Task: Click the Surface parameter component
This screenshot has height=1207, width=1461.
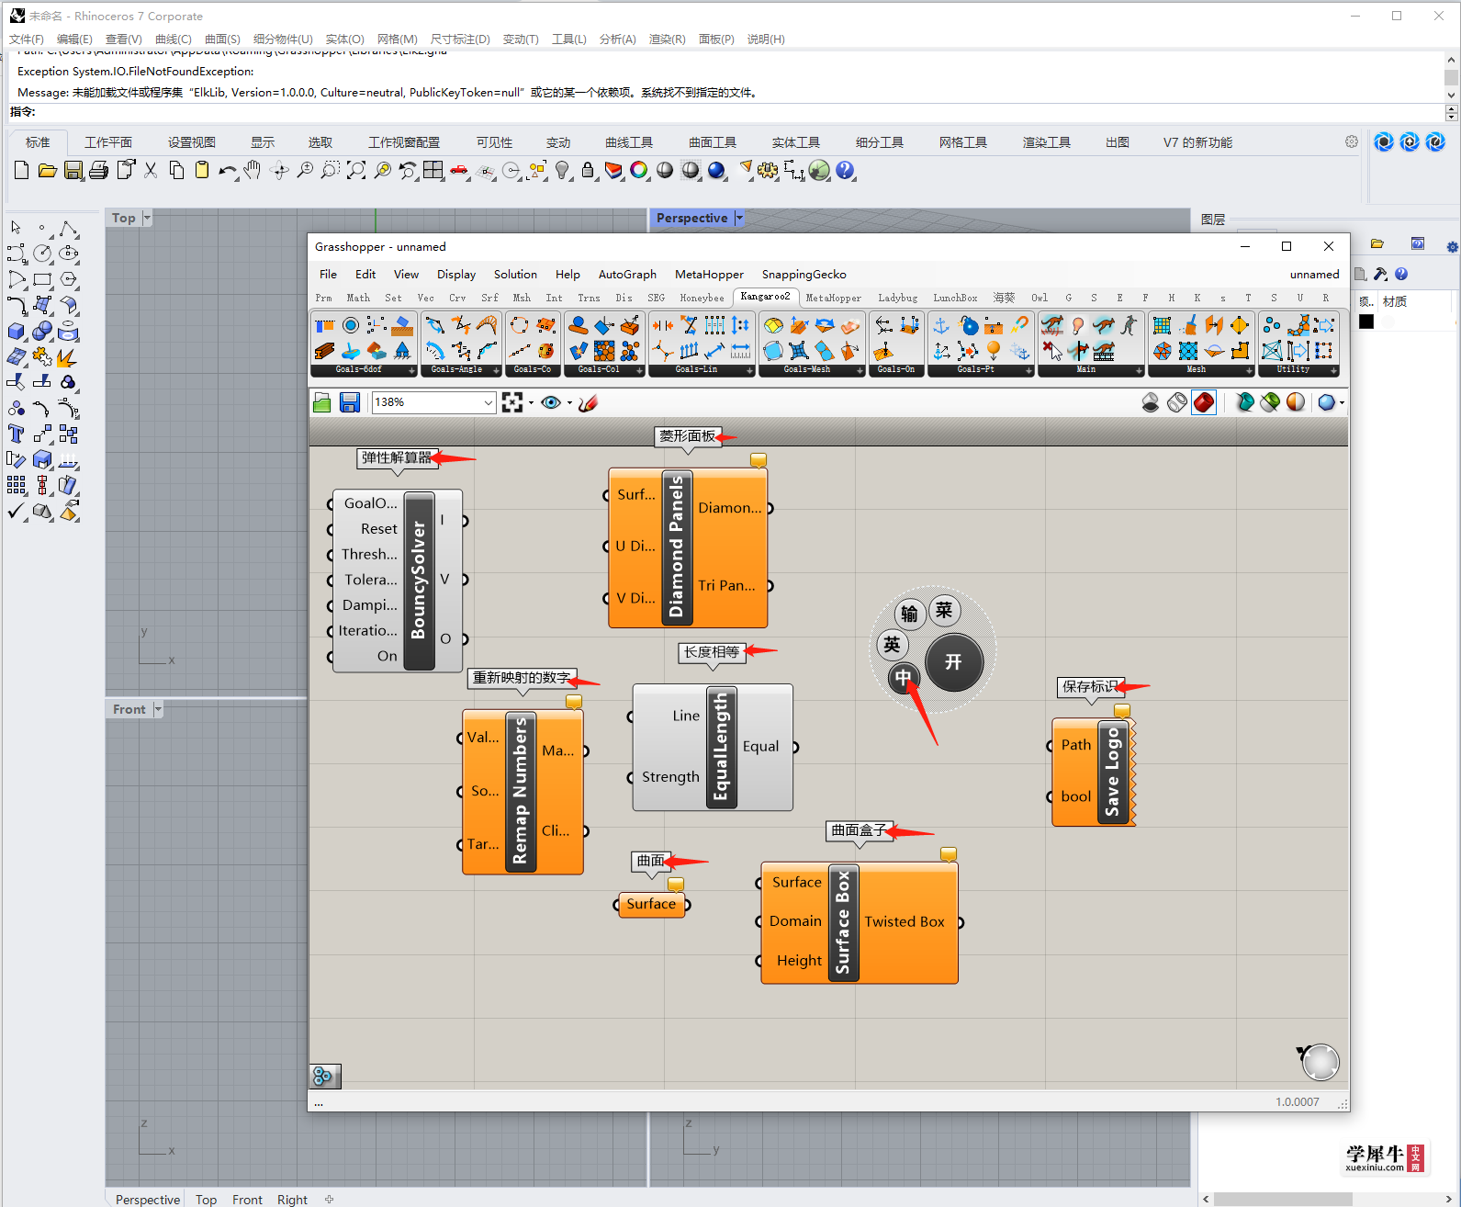Action: [x=651, y=904]
